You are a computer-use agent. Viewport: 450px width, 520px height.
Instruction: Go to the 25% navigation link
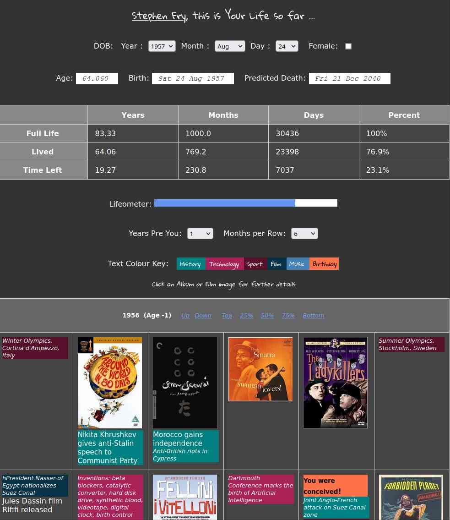(246, 316)
